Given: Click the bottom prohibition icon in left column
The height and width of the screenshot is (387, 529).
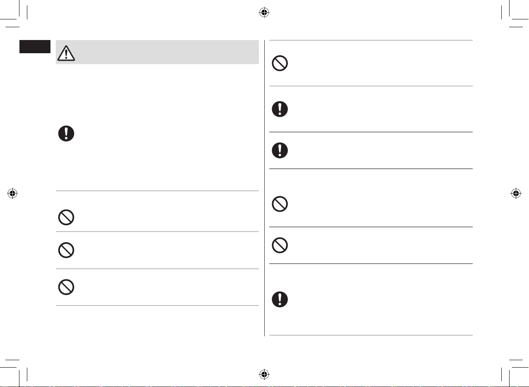Looking at the screenshot, I should 66,287.
